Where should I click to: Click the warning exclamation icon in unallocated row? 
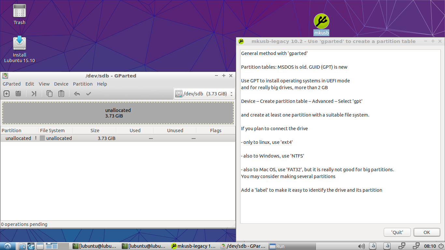(x=36, y=138)
